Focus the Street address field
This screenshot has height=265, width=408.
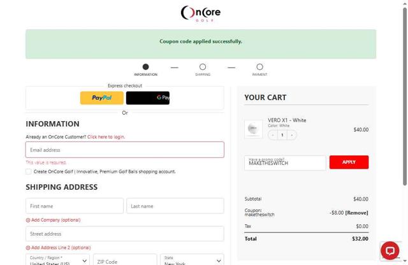125,234
